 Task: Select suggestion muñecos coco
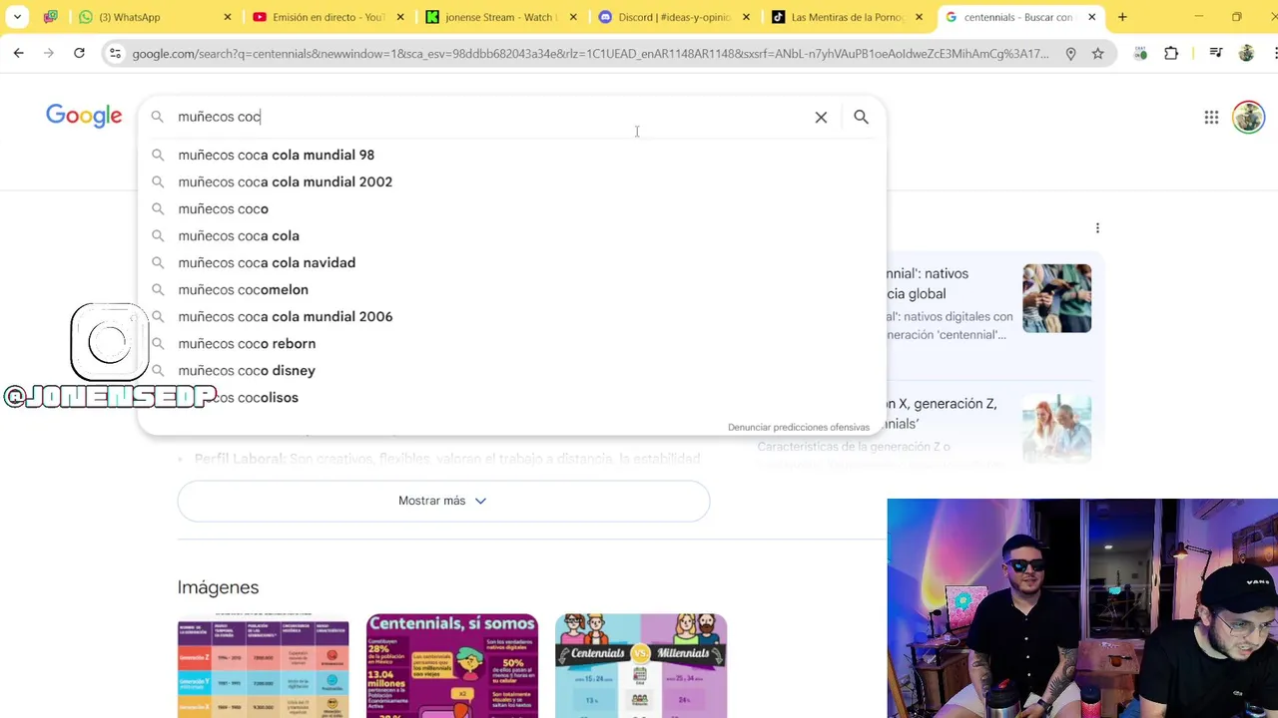coord(511,208)
